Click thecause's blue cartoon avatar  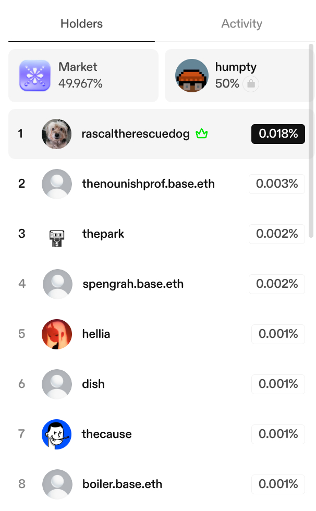pyautogui.click(x=56, y=434)
